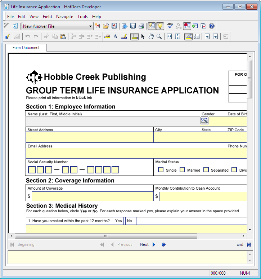Check the Single marital status box
Viewport: 261px width, 279px height.
coord(161,170)
